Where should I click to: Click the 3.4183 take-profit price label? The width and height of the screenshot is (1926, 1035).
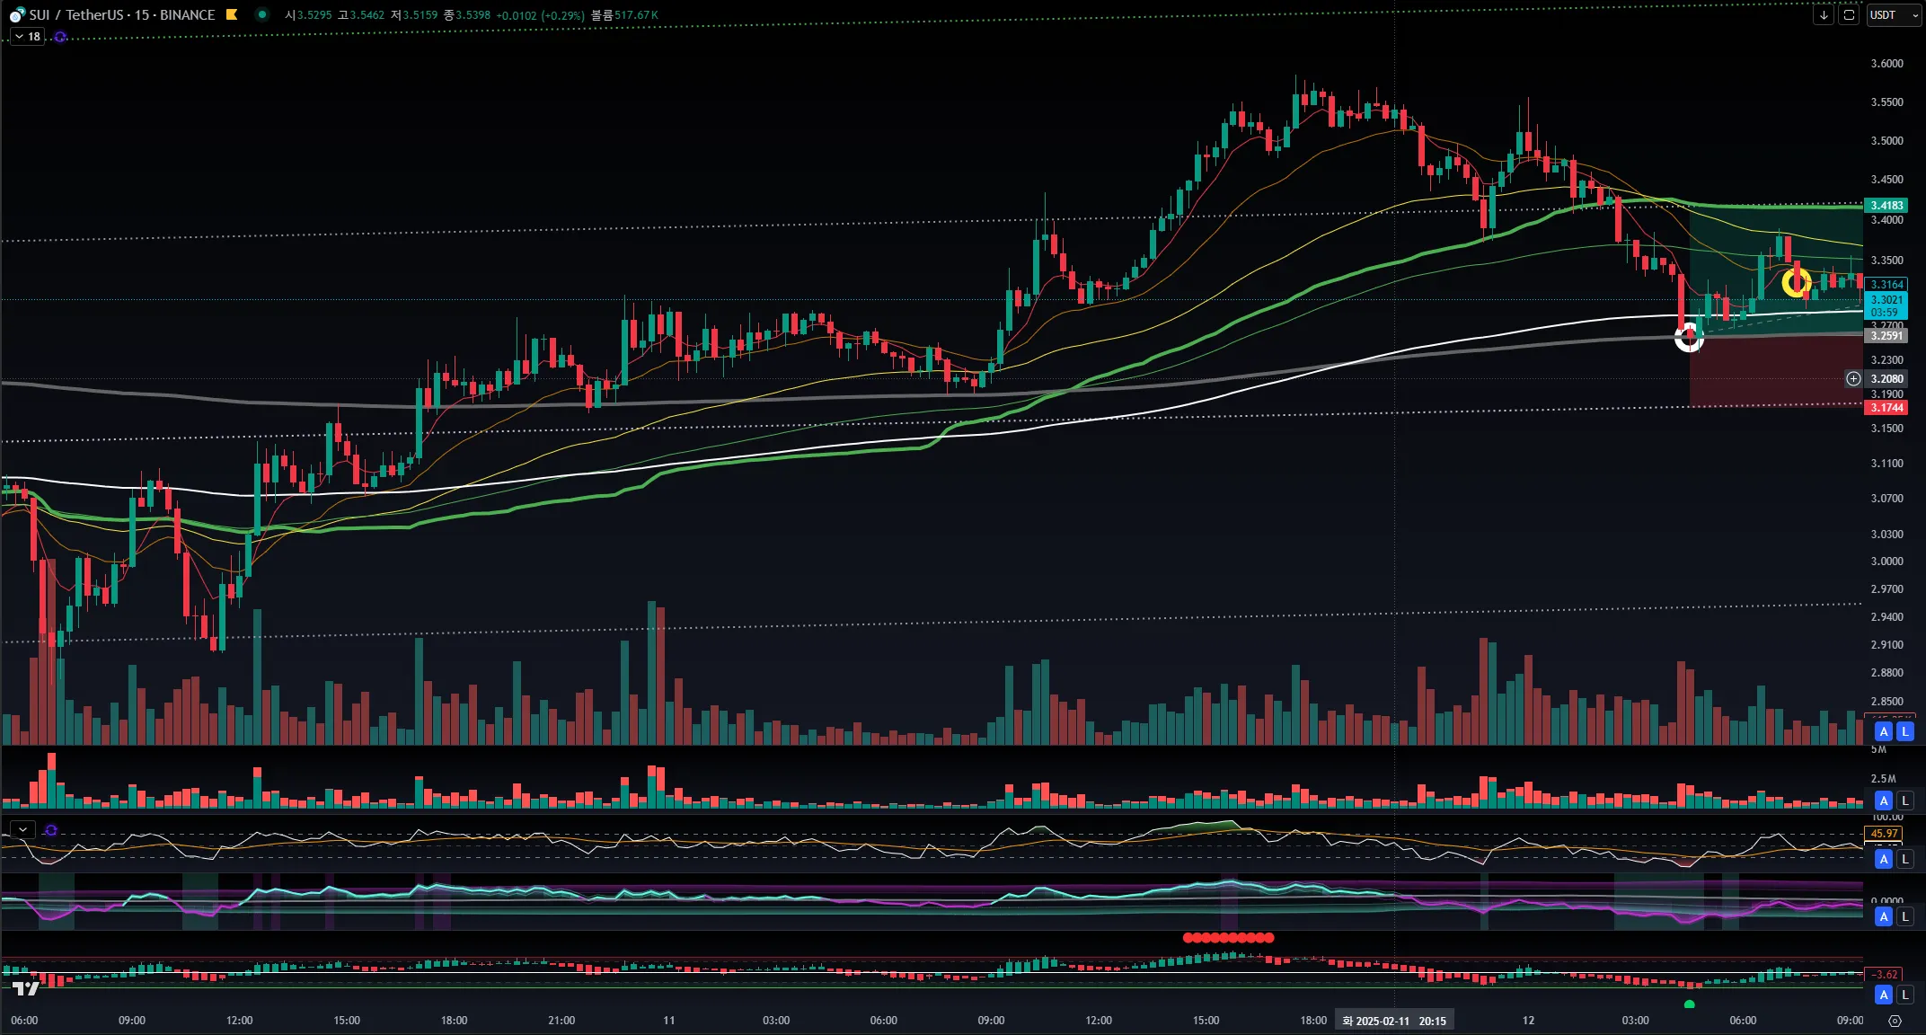1886,206
